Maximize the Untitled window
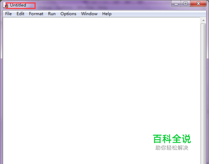The height and width of the screenshot is (164, 209). click(x=186, y=4)
